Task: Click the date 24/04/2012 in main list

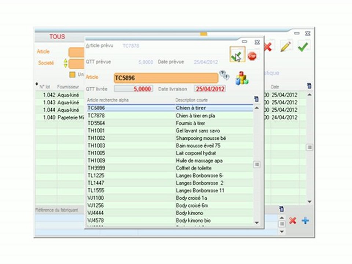Action: coord(285,117)
